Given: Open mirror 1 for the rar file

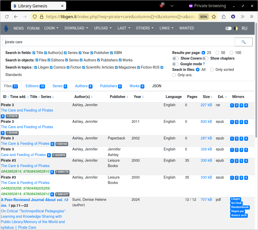Looking at the screenshot, I should coord(232,105).
